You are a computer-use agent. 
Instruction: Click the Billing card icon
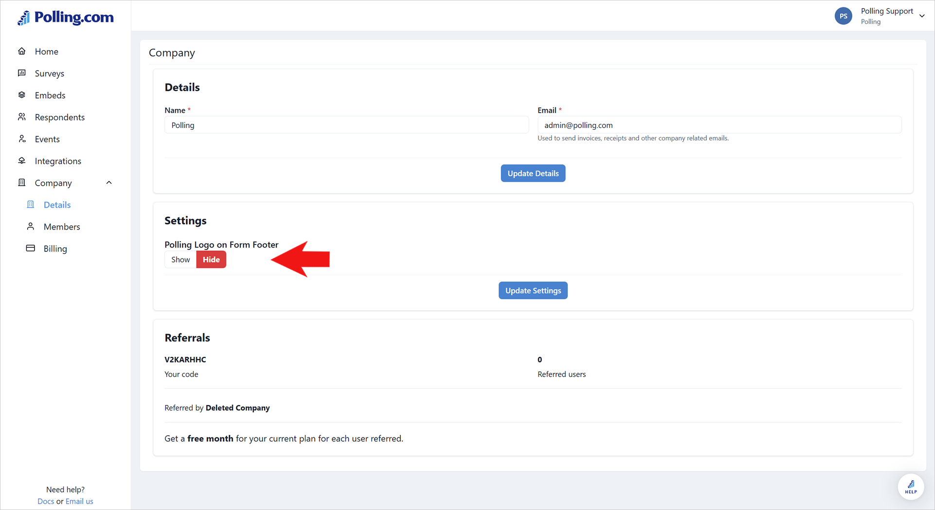[31, 248]
